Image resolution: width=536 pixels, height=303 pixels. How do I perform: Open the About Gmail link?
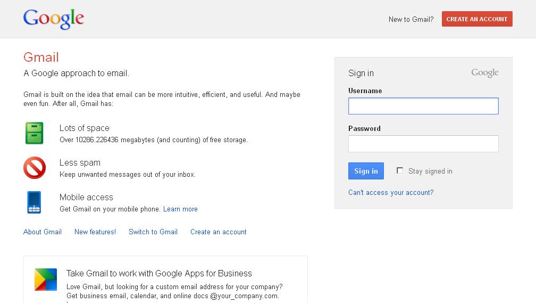43,232
